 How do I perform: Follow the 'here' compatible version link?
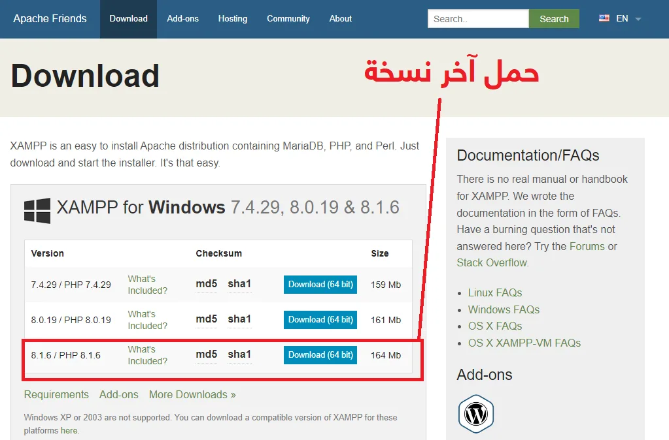click(69, 431)
